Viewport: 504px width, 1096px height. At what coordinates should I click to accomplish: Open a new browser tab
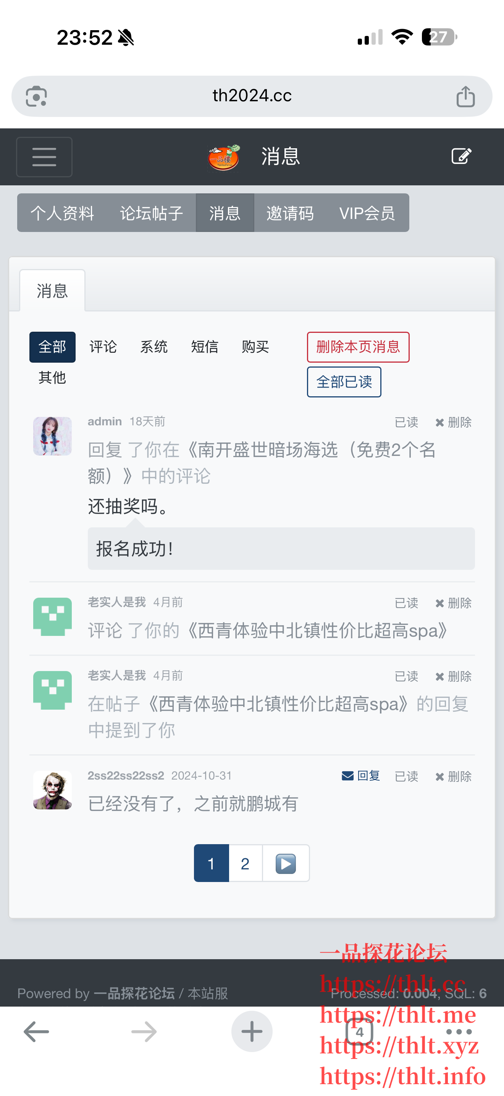click(252, 1031)
